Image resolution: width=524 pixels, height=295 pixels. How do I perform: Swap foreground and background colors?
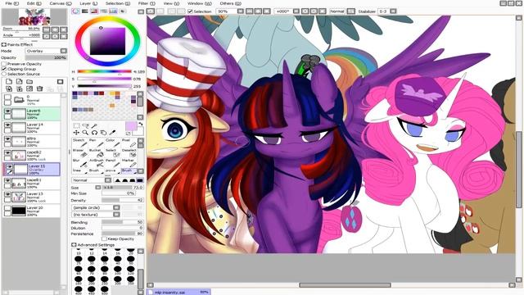click(x=141, y=124)
